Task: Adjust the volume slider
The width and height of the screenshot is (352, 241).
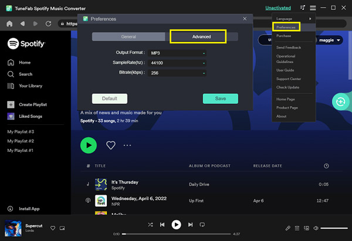Action: point(334,228)
